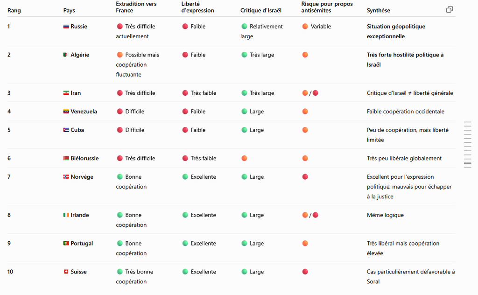Image resolution: width=478 pixels, height=295 pixels.
Task: Click the Russian flag icon
Action: (66, 27)
